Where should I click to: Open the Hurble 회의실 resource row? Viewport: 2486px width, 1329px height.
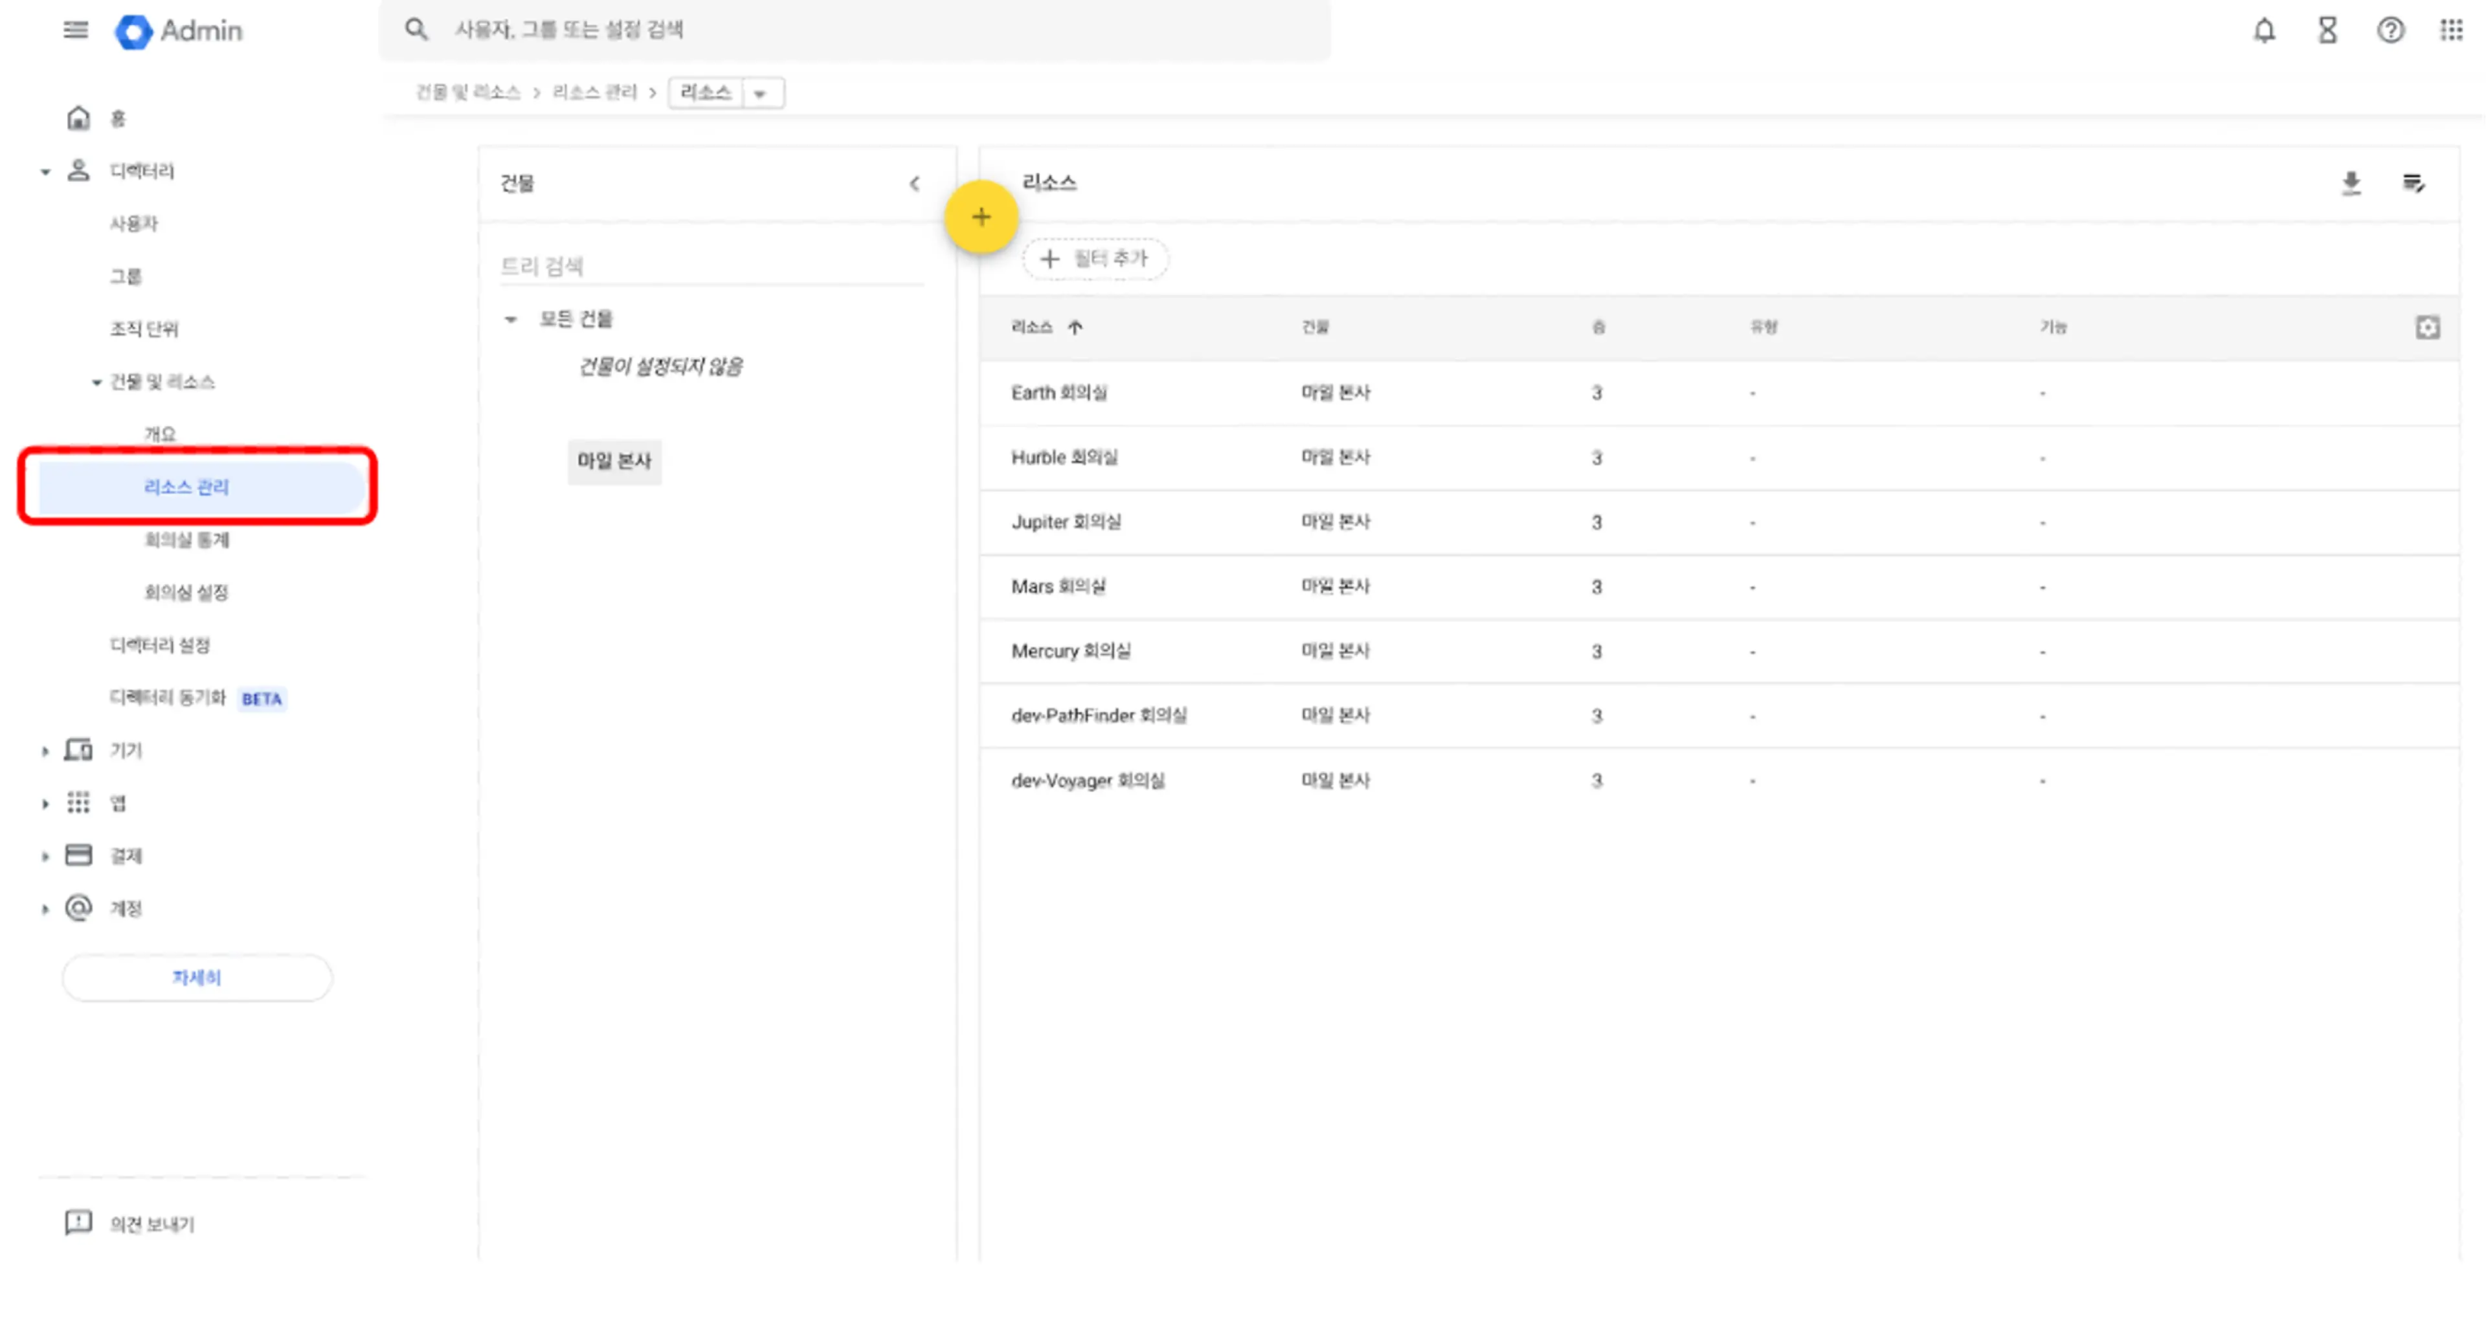[x=1719, y=457]
